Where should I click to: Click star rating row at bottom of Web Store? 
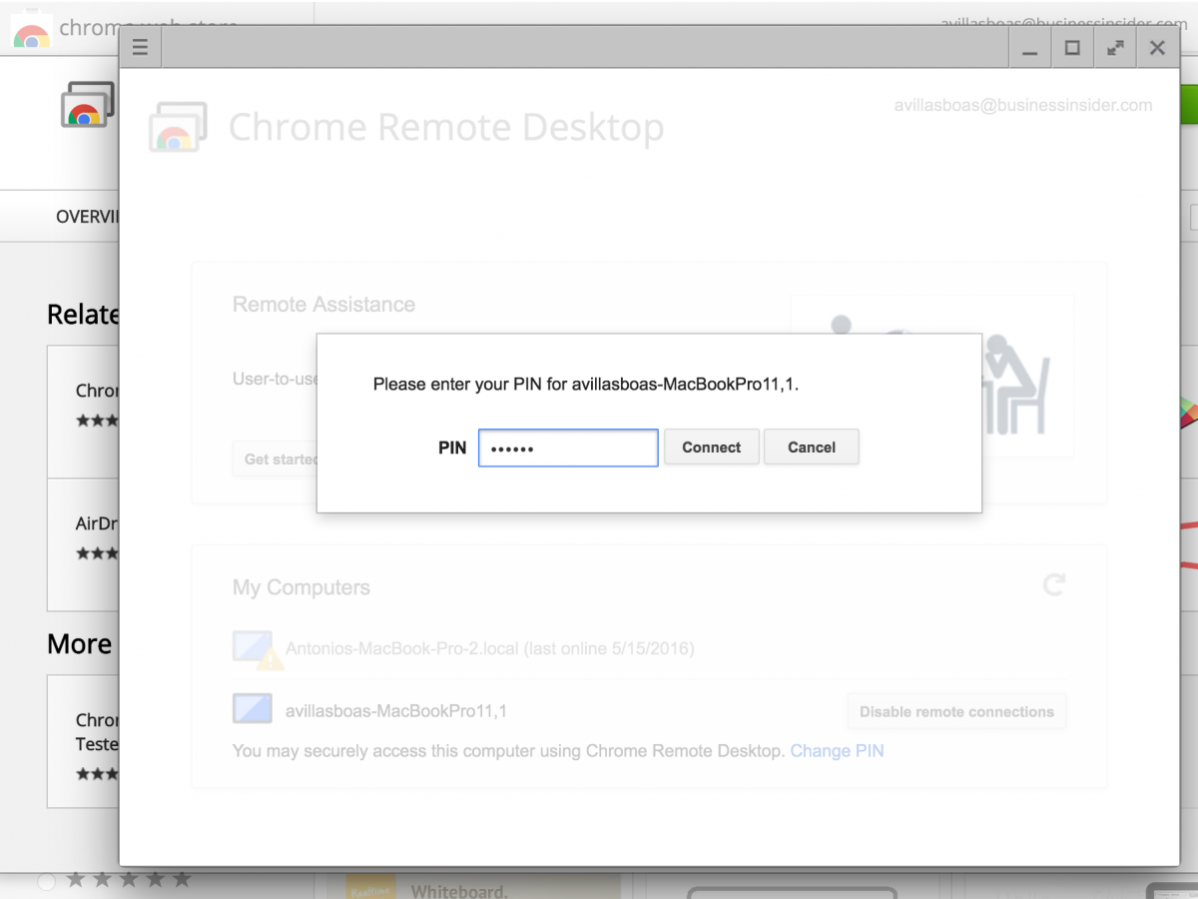[x=128, y=880]
